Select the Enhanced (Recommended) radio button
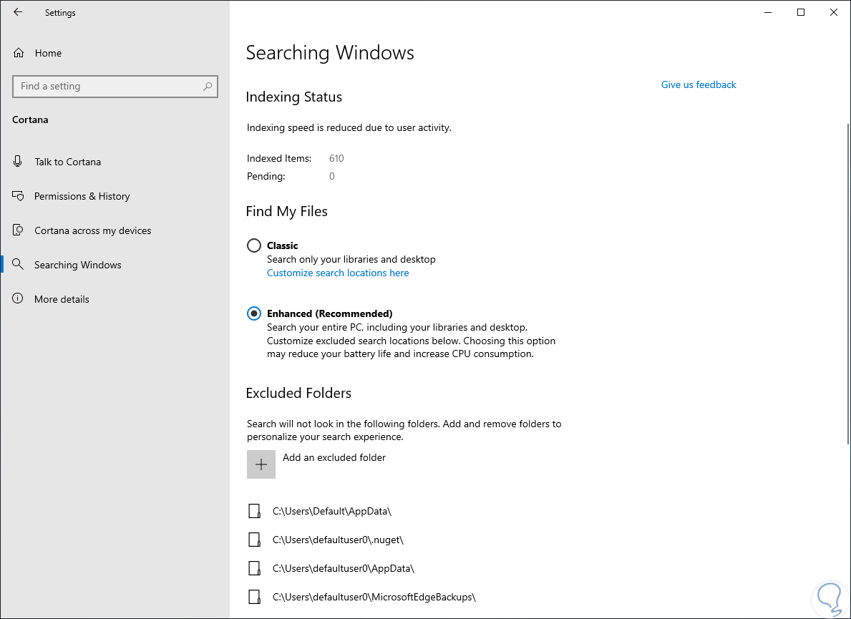 254,313
